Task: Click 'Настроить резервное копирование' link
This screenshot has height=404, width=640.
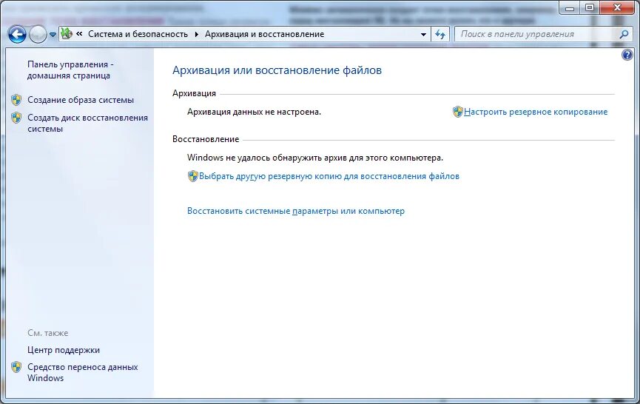Action: coord(536,112)
